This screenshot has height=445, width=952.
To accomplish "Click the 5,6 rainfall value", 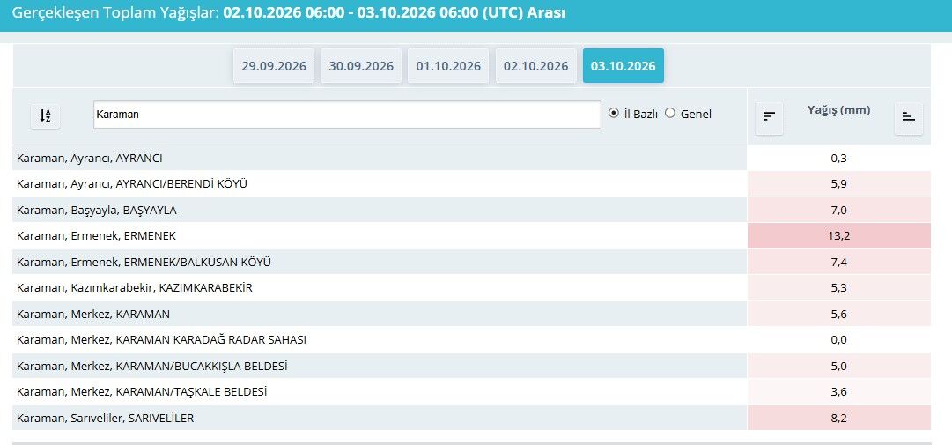I will [x=838, y=314].
